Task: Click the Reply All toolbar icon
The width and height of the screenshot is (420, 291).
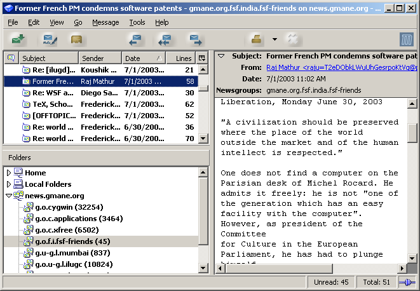Action: [165, 40]
